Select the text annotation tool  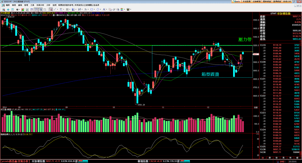point(104,9)
